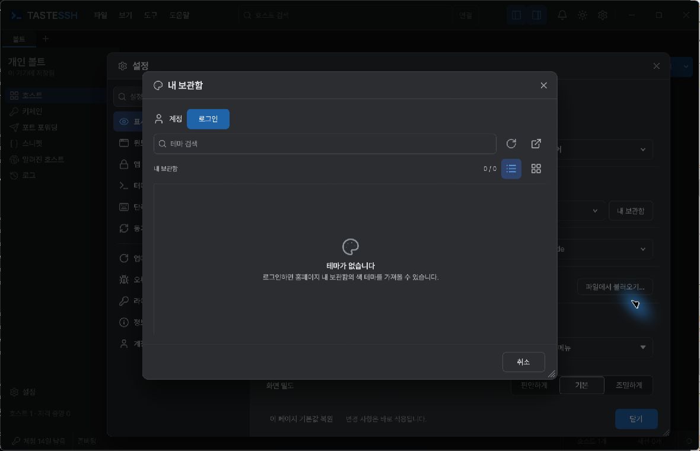The height and width of the screenshot is (451, 700).
Task: Select the terminal prompt icon section in 설정
Action: 124,186
